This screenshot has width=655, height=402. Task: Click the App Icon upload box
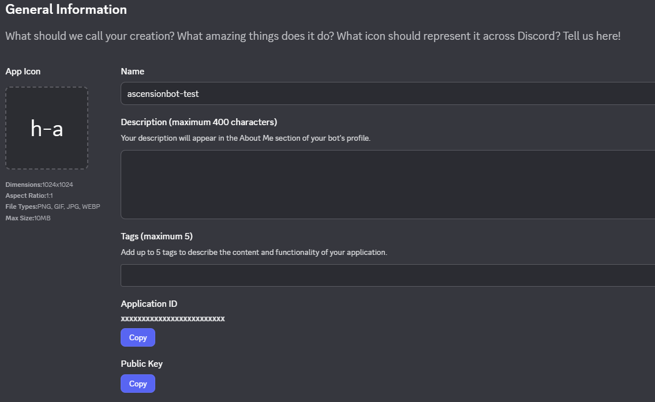(47, 128)
